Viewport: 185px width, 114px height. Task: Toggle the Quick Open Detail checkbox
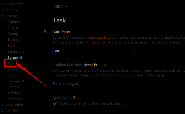55,103
